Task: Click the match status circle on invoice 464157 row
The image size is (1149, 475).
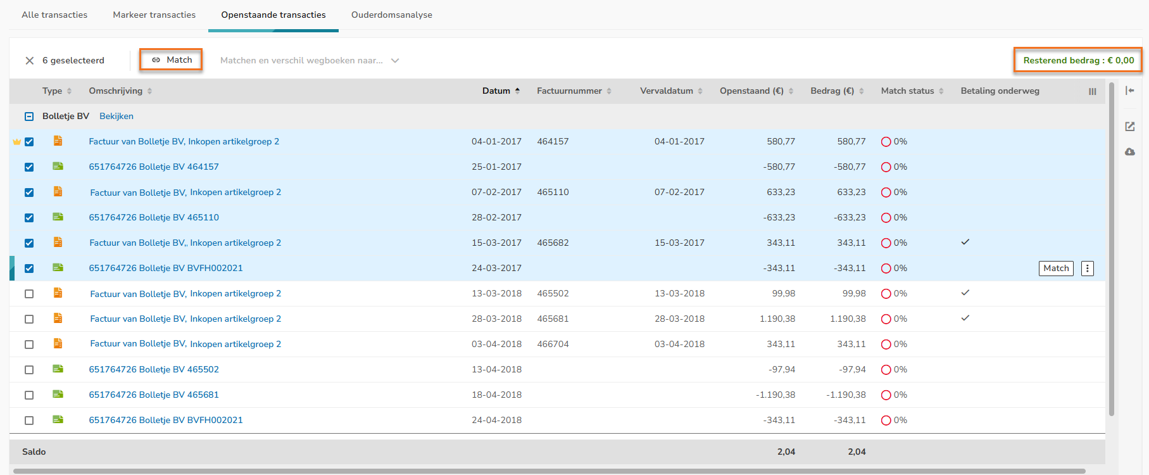Action: click(x=886, y=142)
